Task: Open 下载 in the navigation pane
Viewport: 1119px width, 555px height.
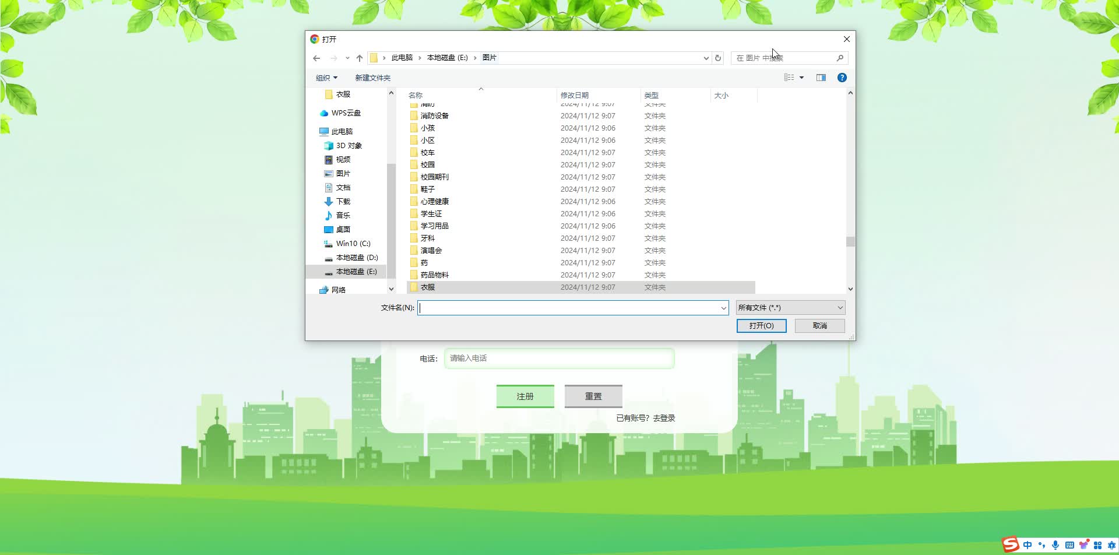Action: pos(337,202)
